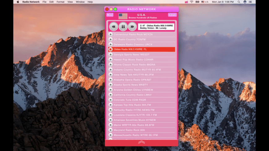Click the pink radio menu bar icon
The height and width of the screenshot is (151, 269).
point(186,2)
